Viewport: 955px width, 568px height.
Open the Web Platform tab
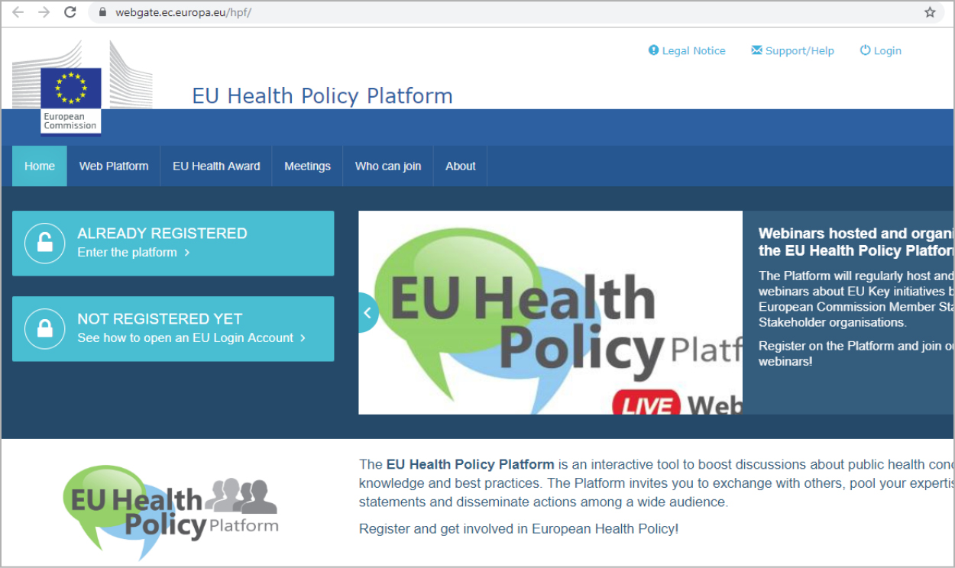click(114, 166)
